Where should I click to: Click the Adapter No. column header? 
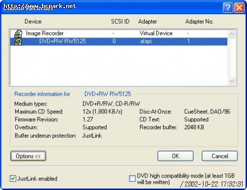coord(199,22)
